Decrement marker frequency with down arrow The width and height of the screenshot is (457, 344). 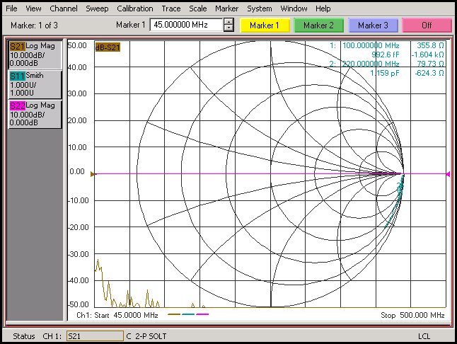pos(228,28)
